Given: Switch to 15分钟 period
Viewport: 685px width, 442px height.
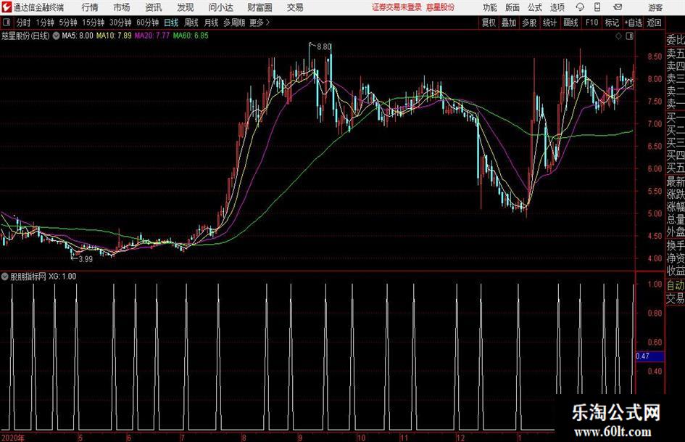Looking at the screenshot, I should coord(93,22).
